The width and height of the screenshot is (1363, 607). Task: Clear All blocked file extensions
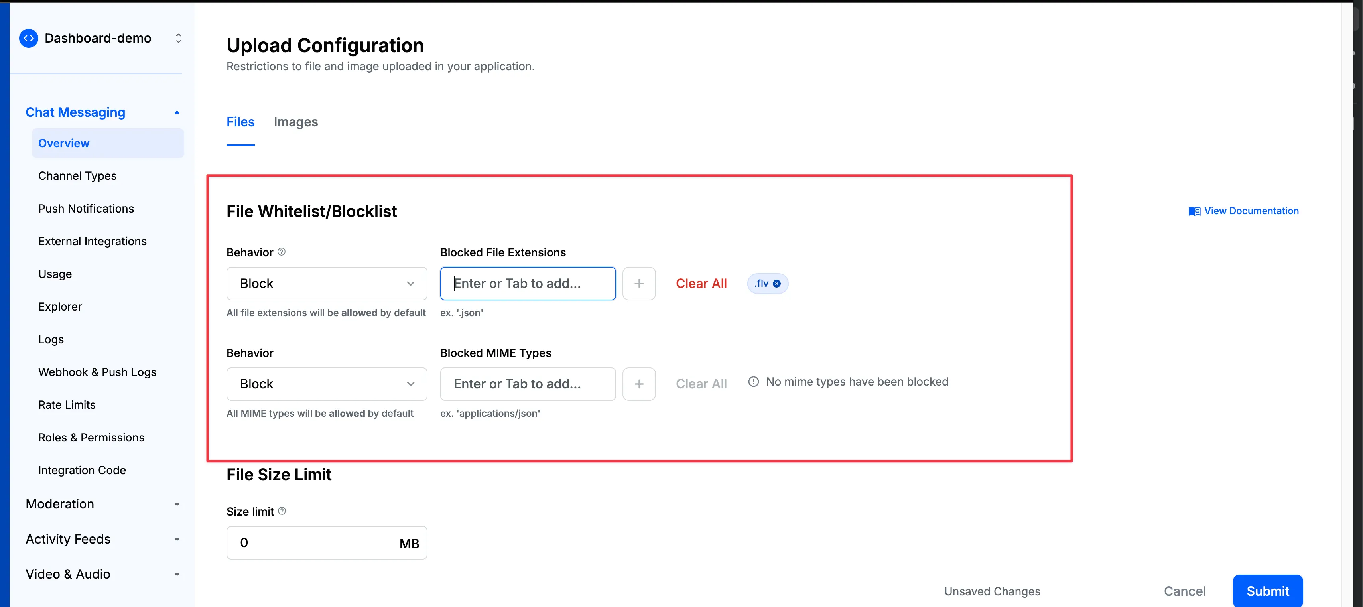(701, 283)
